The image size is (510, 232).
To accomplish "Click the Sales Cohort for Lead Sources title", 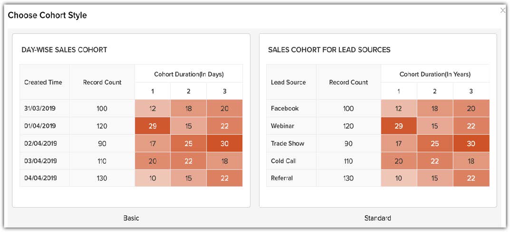I will coord(329,49).
